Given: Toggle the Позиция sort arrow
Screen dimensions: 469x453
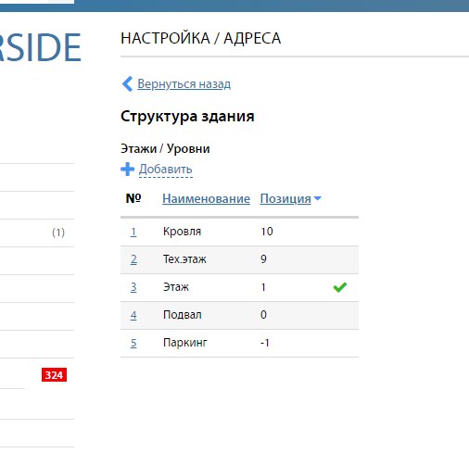Looking at the screenshot, I should coord(318,198).
